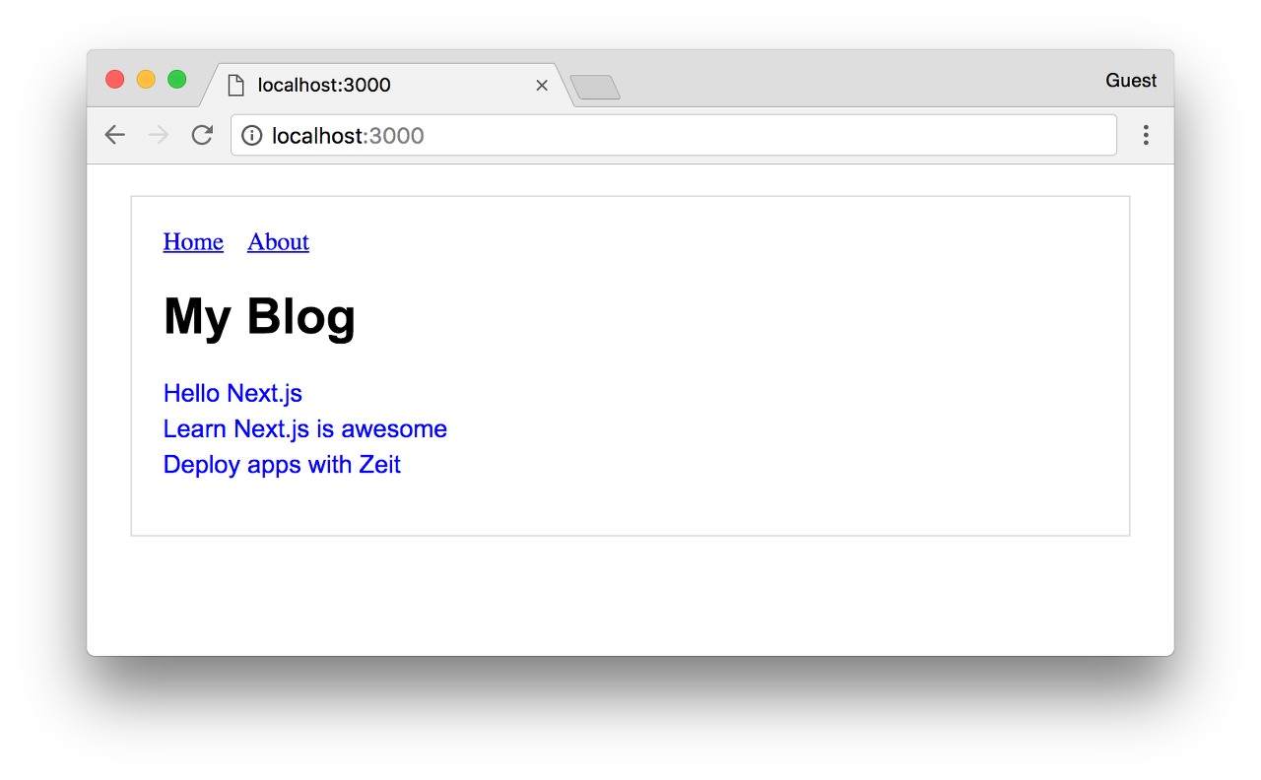
Task: Open a new tab
Action: click(594, 88)
